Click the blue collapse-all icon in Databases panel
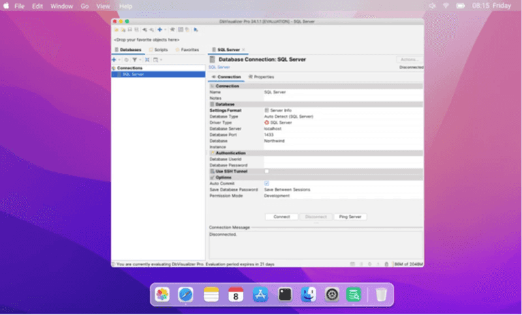 [x=147, y=60]
